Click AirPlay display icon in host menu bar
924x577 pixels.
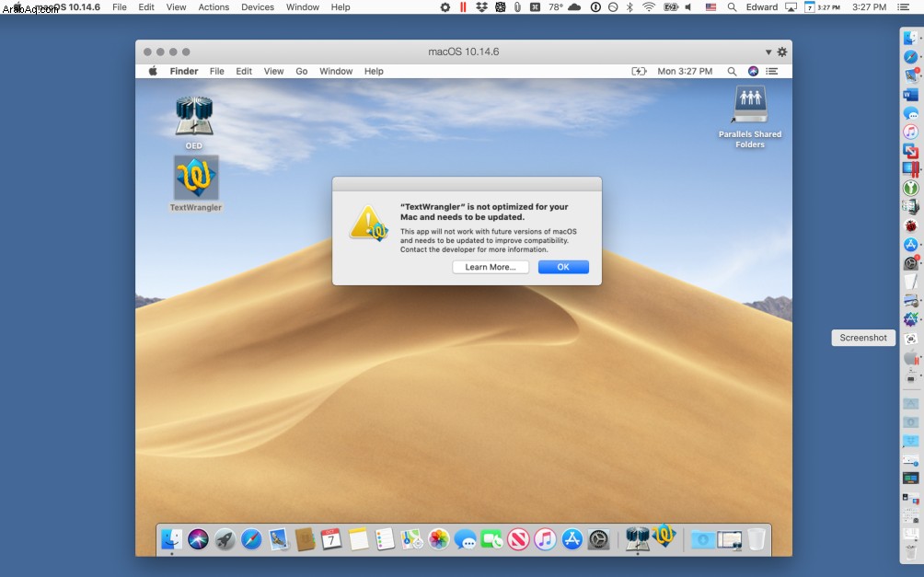click(x=791, y=7)
